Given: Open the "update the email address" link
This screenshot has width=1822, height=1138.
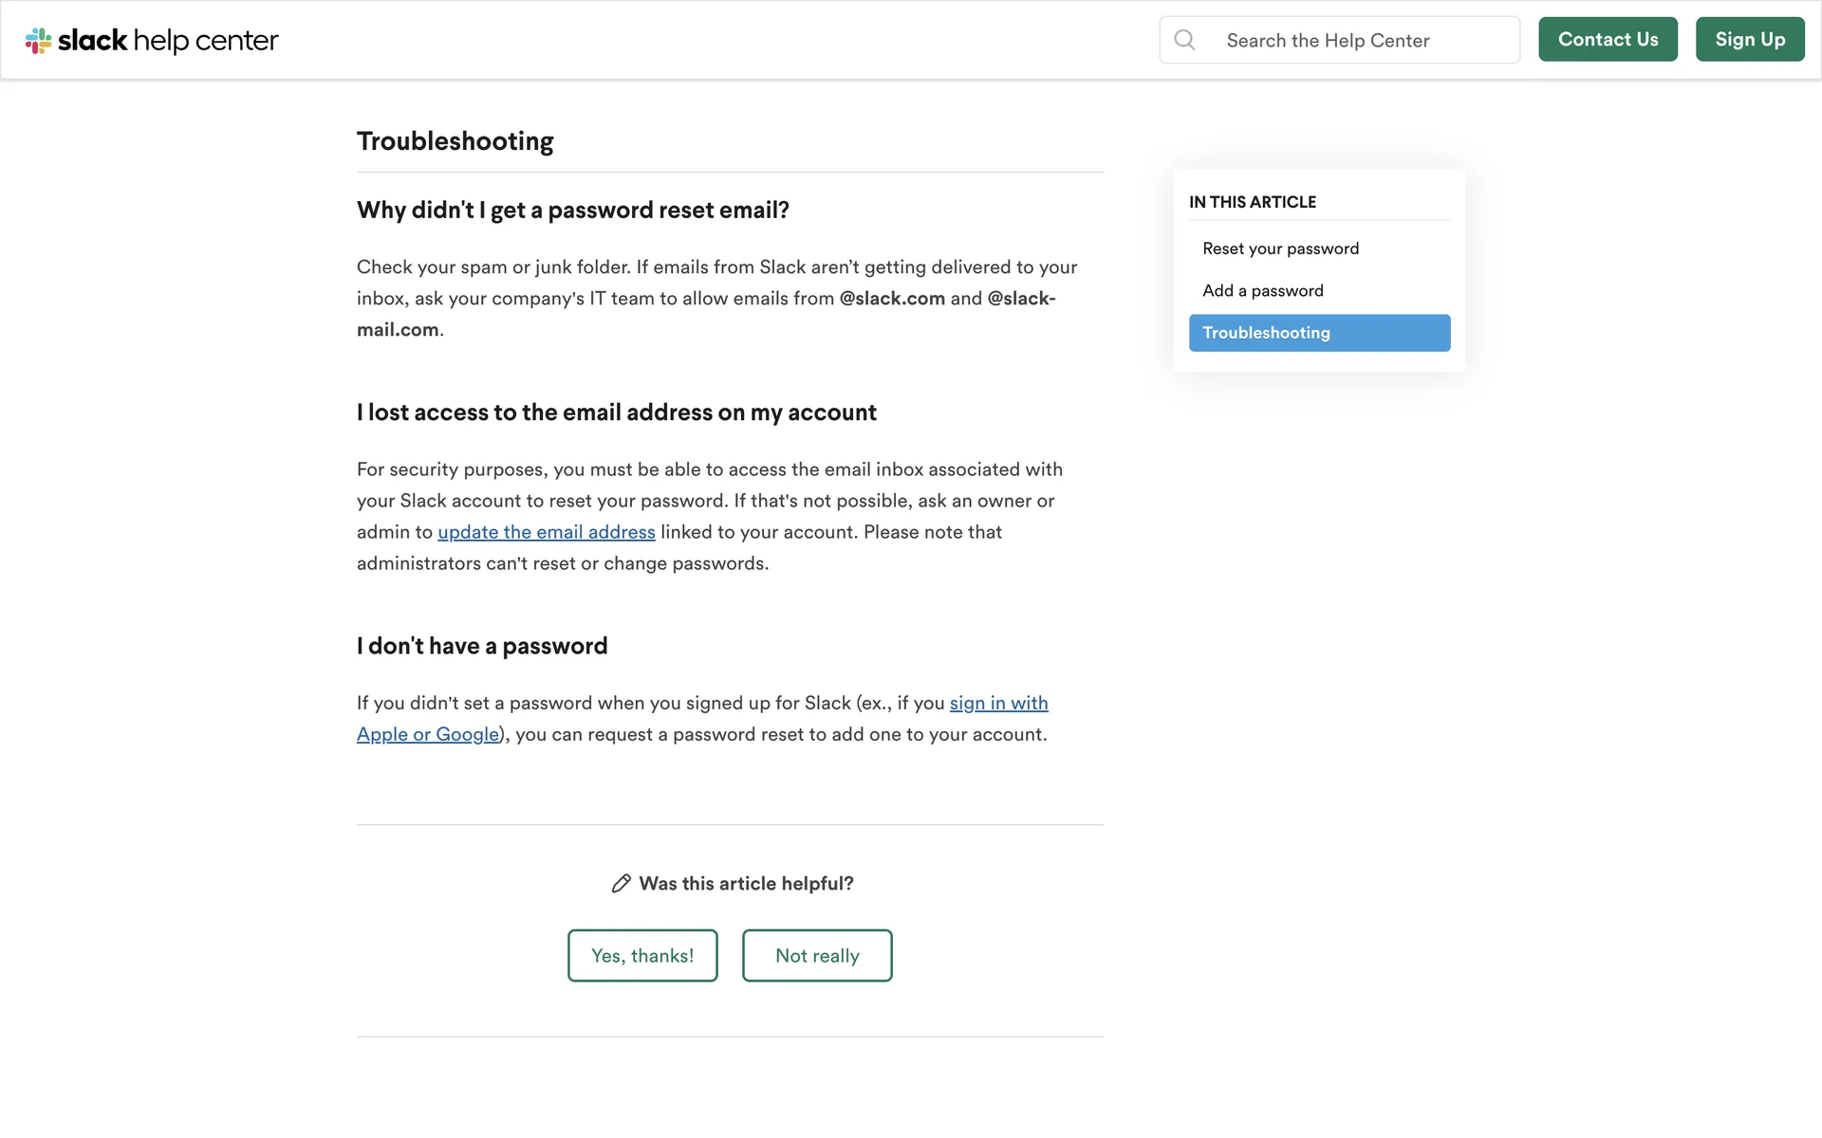Looking at the screenshot, I should point(546,532).
